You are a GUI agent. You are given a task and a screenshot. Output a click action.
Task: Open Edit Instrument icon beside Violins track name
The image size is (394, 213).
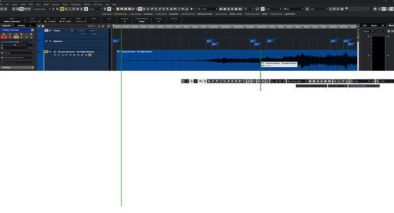pos(33,30)
